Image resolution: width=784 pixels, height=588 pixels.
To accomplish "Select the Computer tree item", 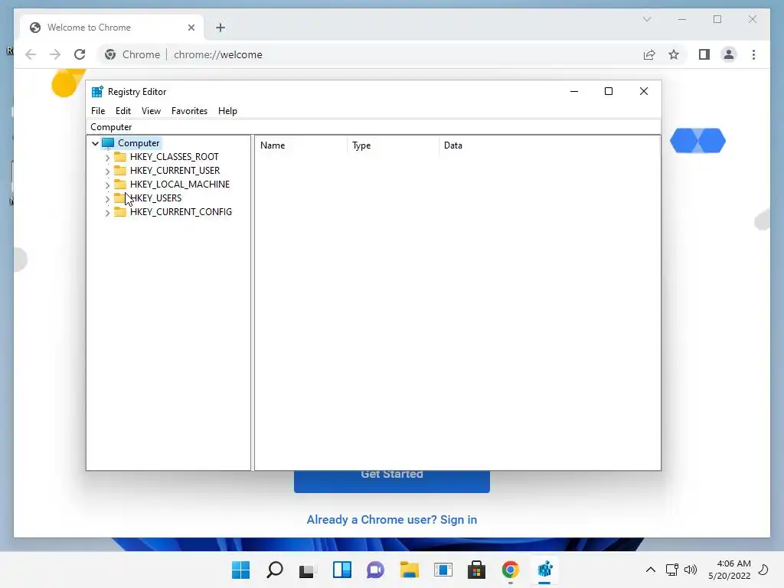I will (x=139, y=143).
